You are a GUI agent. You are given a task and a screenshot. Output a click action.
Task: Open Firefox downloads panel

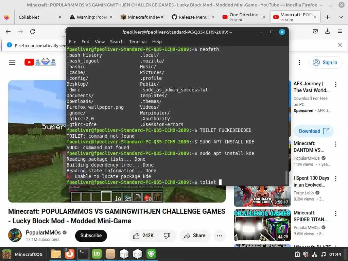tap(327, 31)
